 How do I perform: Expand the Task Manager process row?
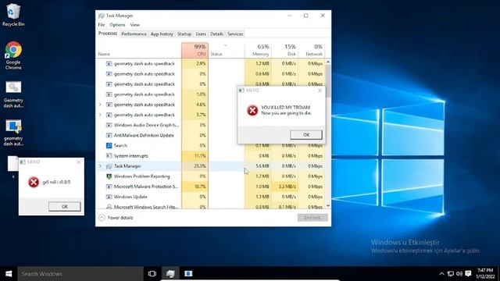pos(100,166)
